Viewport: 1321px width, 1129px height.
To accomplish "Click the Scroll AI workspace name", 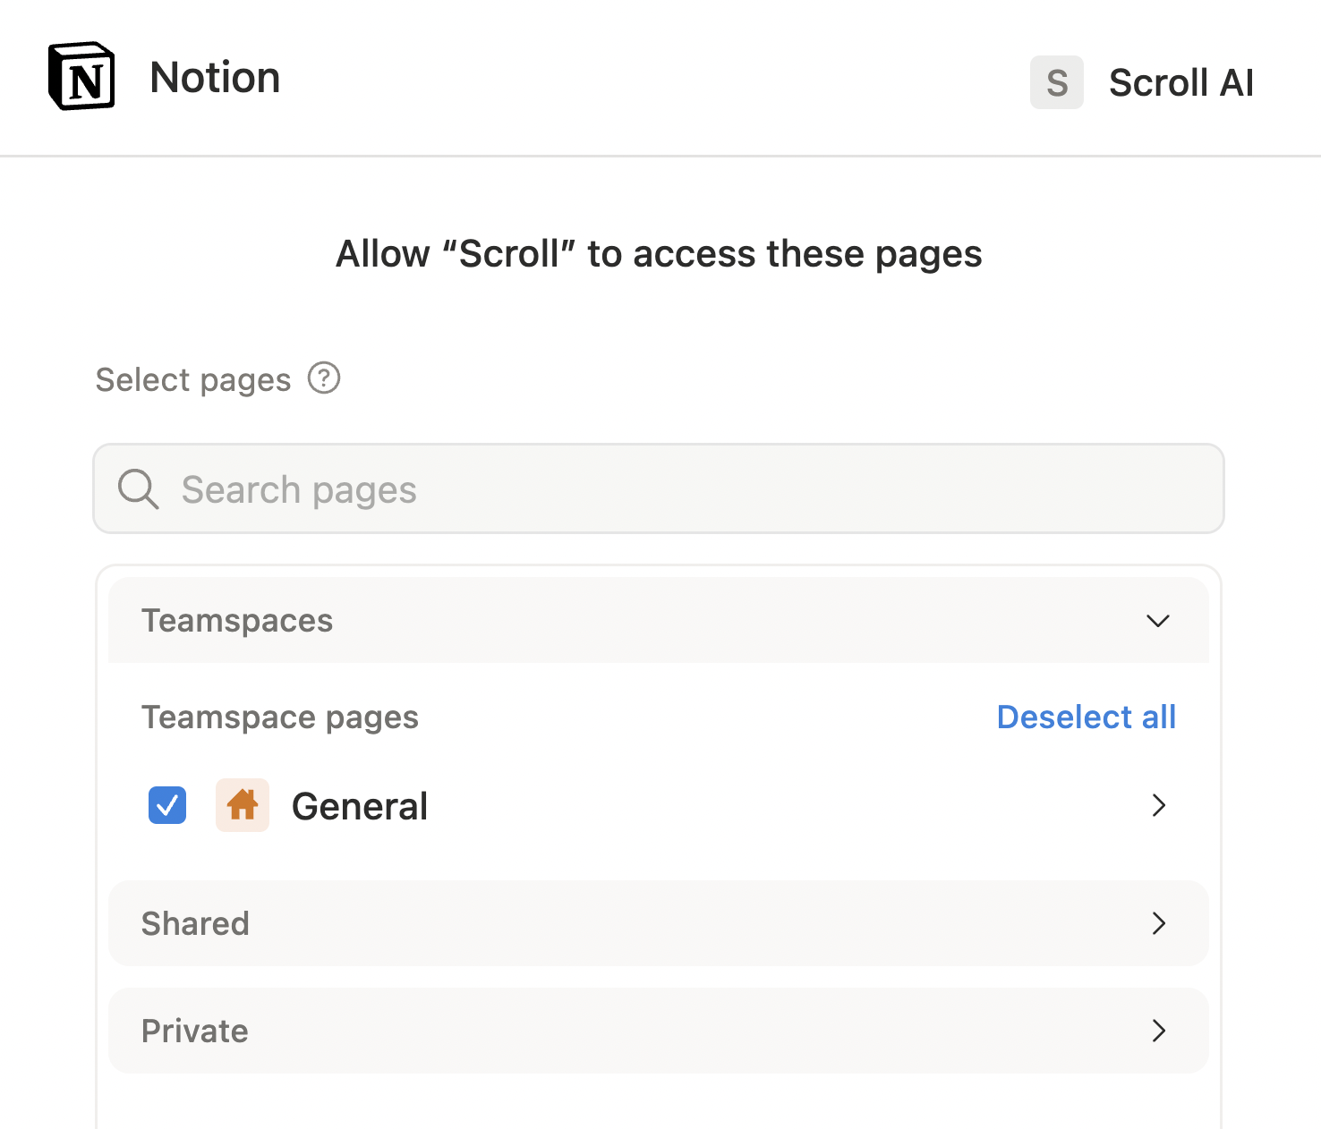I will point(1180,83).
